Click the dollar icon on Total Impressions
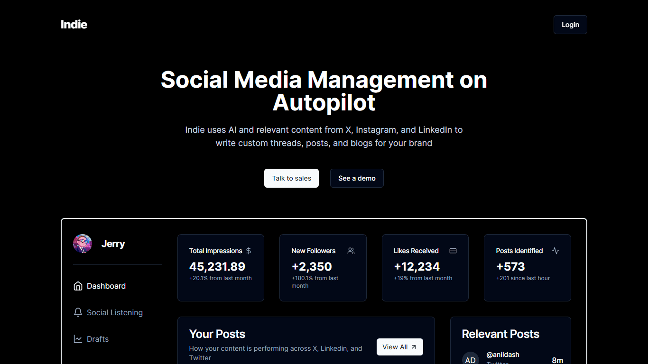This screenshot has width=648, height=364. (x=249, y=251)
